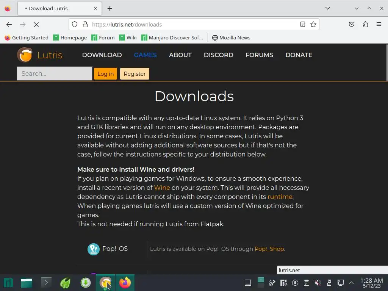
Task: Open the updates tray icon
Action: pyautogui.click(x=295, y=283)
